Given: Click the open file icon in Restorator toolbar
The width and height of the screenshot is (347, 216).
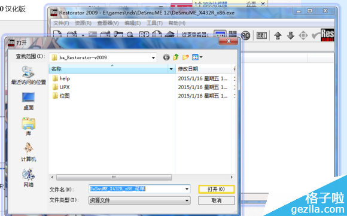Looking at the screenshot, I should pos(72,34).
